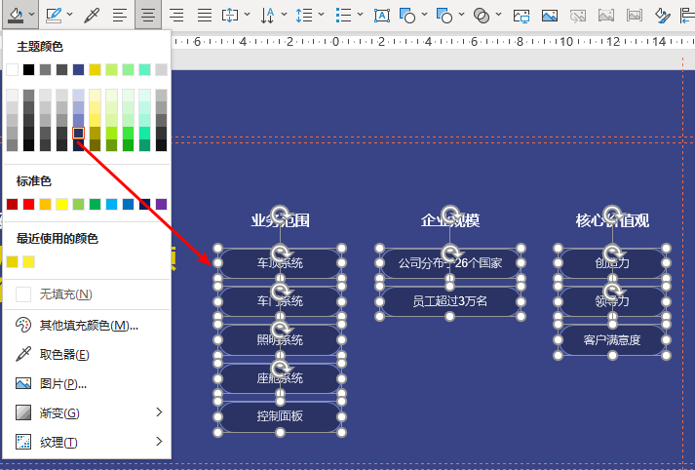Expand the bullets dropdown arrow

click(x=361, y=15)
